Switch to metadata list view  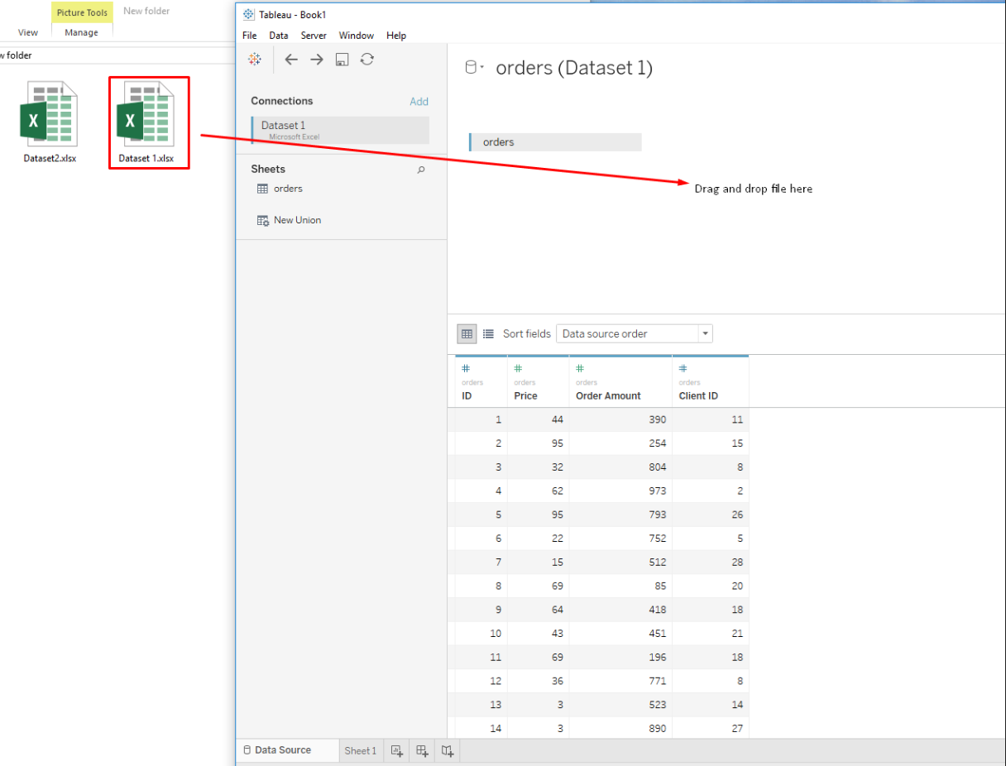(x=488, y=333)
